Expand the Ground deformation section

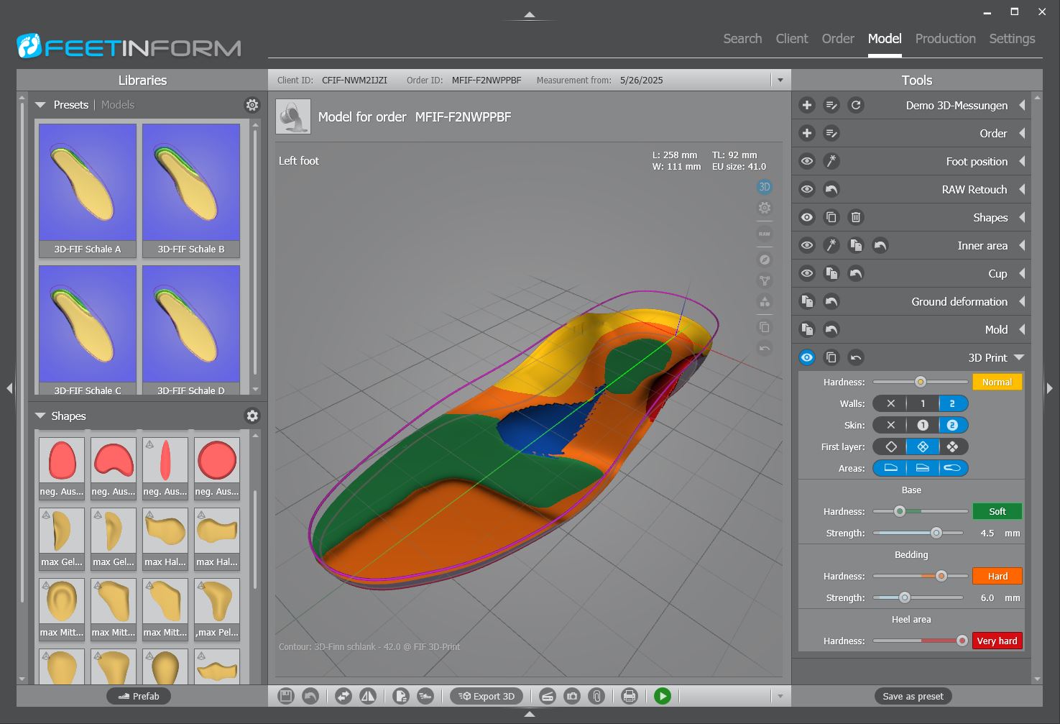(1023, 301)
